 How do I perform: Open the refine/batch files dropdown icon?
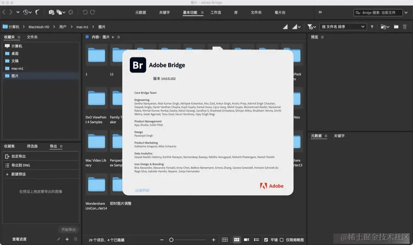(x=61, y=12)
